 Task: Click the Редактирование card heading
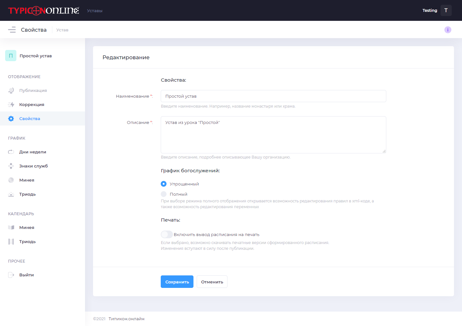(x=126, y=57)
